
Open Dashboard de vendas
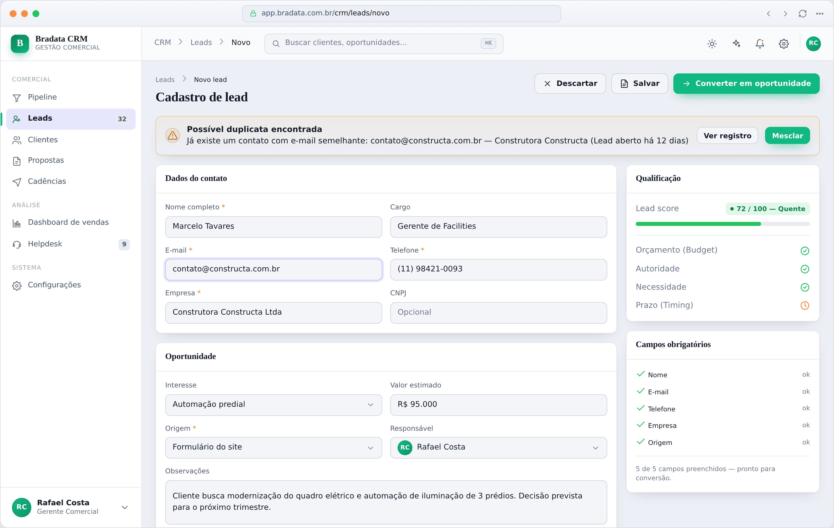click(x=71, y=223)
